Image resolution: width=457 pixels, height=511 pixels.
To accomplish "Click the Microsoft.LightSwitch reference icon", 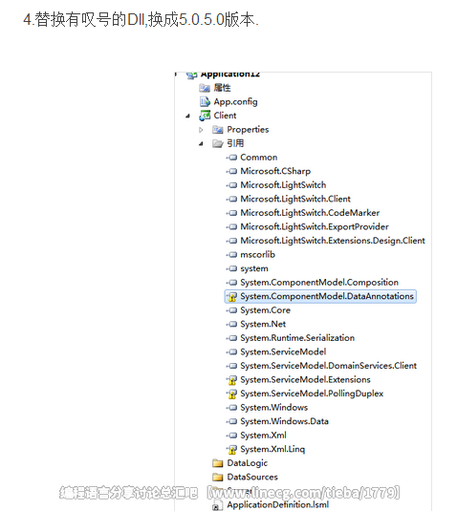I will click(231, 185).
